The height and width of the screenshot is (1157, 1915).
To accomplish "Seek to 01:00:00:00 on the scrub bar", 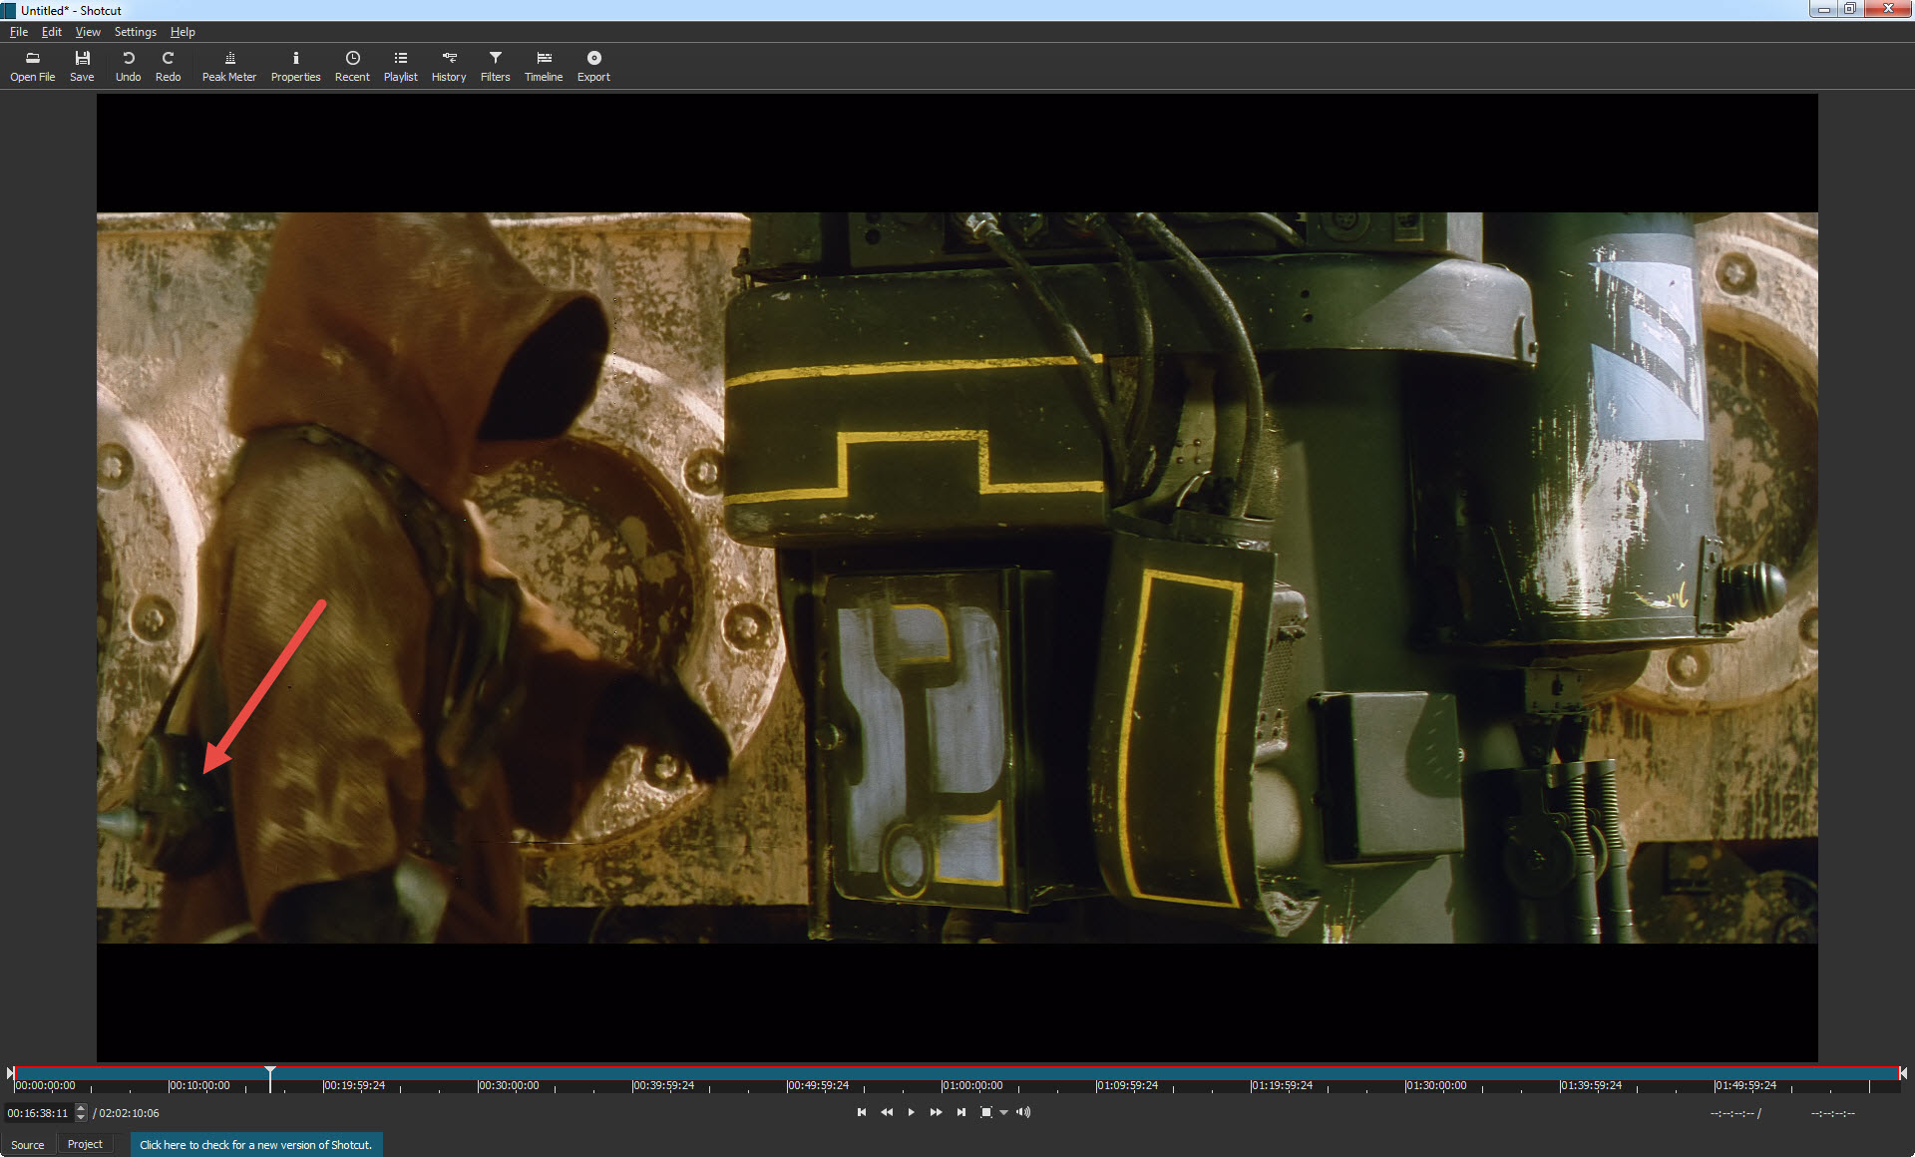I will point(972,1085).
